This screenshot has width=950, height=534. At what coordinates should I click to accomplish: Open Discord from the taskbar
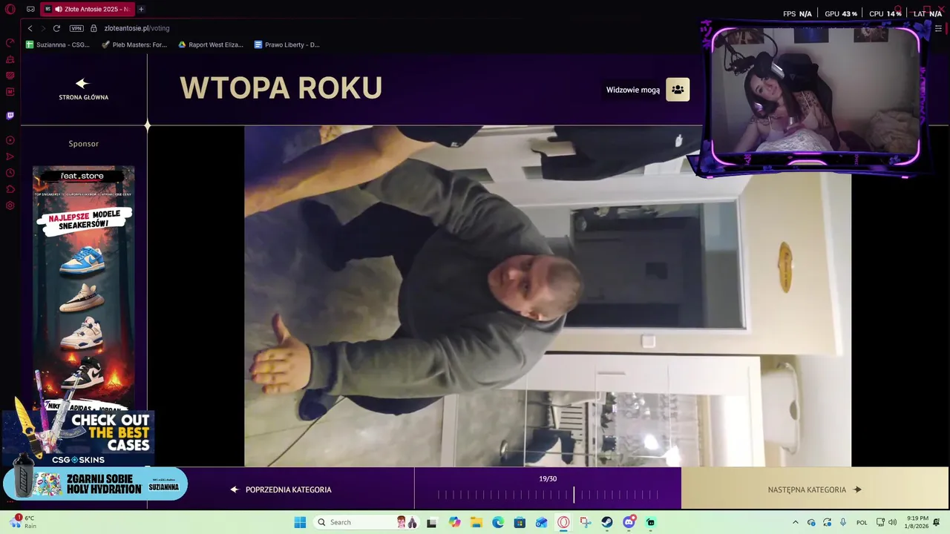tap(629, 522)
